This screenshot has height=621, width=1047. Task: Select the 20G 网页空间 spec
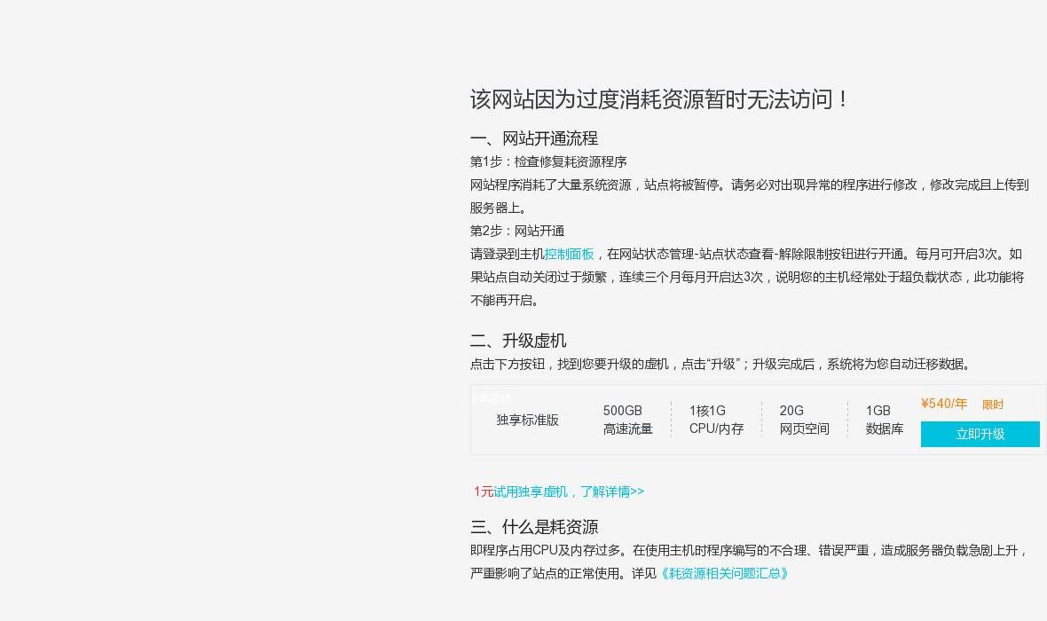pos(805,420)
